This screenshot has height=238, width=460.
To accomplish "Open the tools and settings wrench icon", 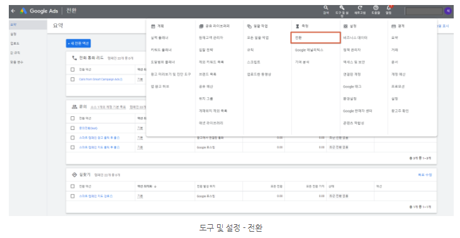I will click(x=342, y=8).
